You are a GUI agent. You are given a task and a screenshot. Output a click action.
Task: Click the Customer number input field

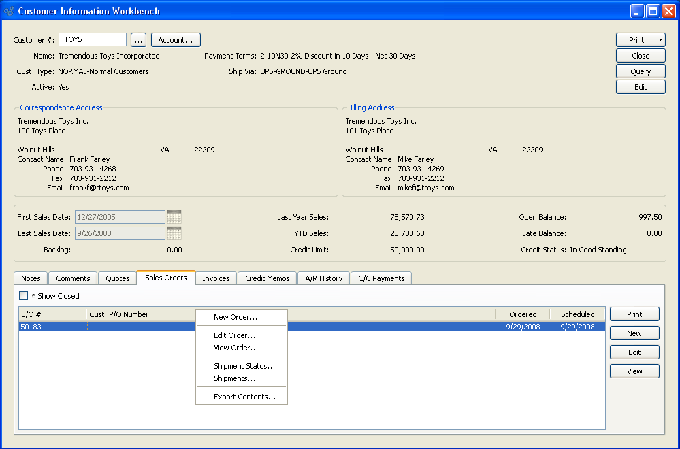coord(93,40)
